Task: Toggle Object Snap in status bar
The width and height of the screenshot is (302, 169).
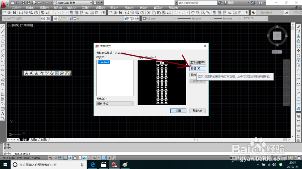Action: (x=75, y=158)
